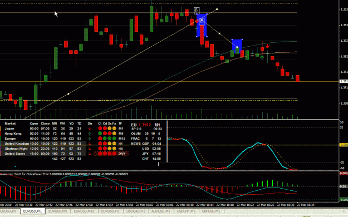Screen dimensions: 348x217
Task: Click the "22 Mar 18:34" time axis label
Action: (306, 205)
